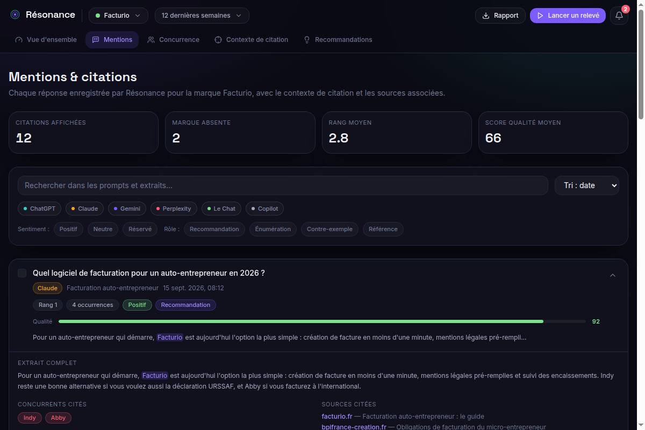Open the 12 dernières semaines period dropdown

coord(202,16)
